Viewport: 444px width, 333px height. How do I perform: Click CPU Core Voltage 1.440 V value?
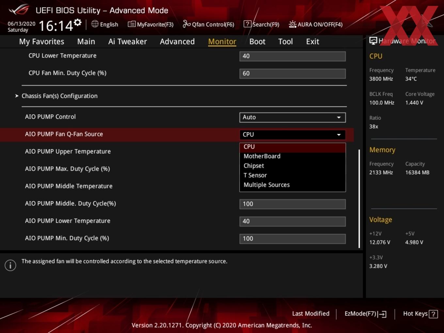[414, 103]
